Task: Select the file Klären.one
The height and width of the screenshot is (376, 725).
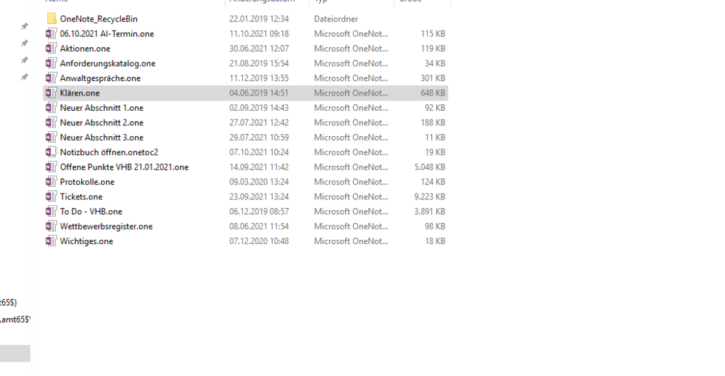Action: point(80,93)
